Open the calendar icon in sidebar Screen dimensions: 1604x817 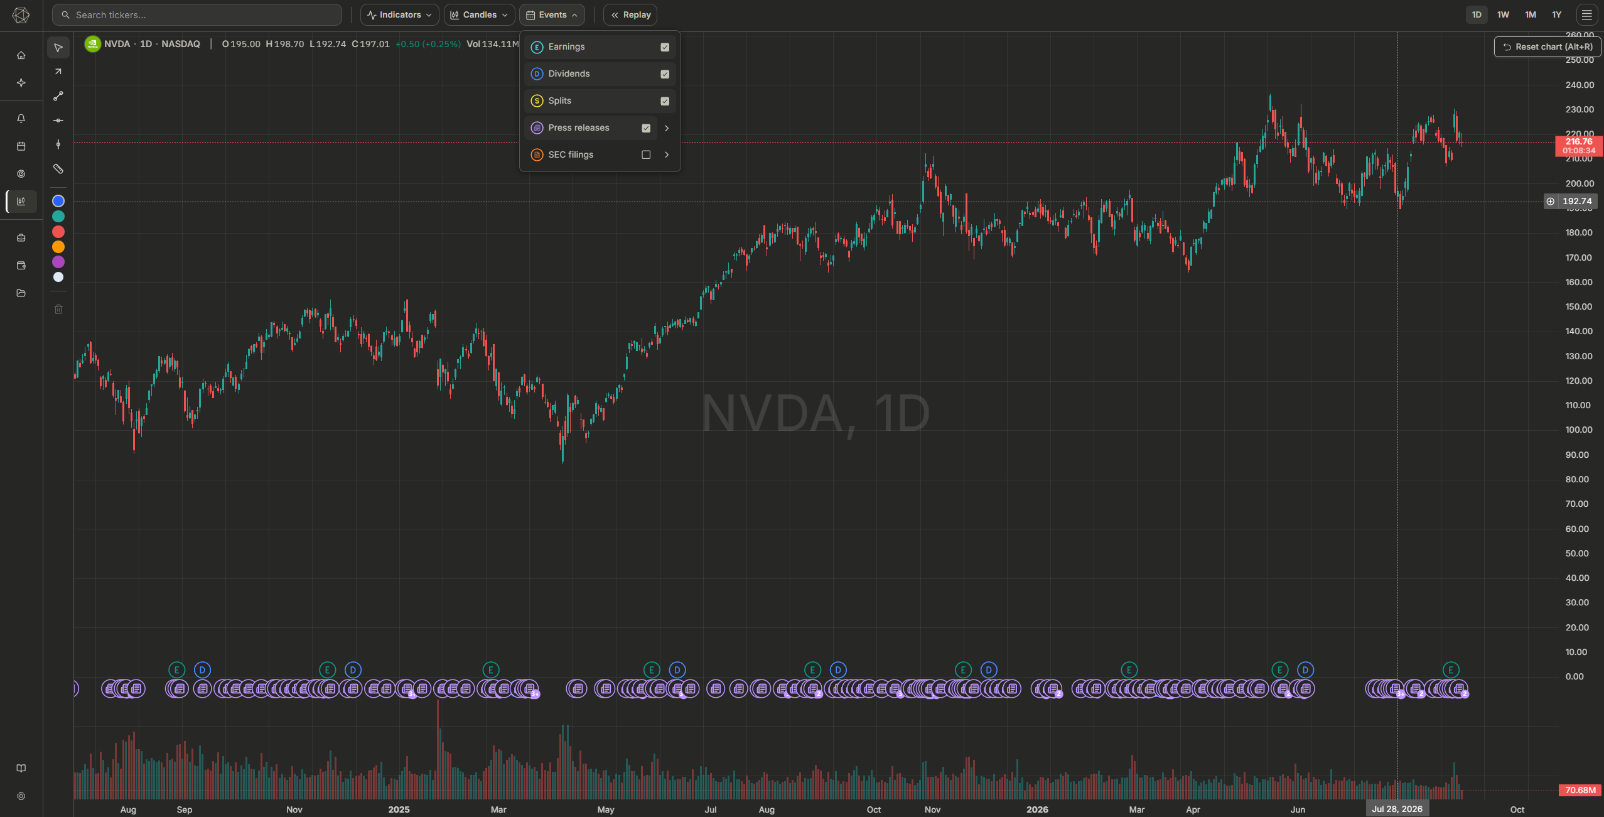click(21, 146)
